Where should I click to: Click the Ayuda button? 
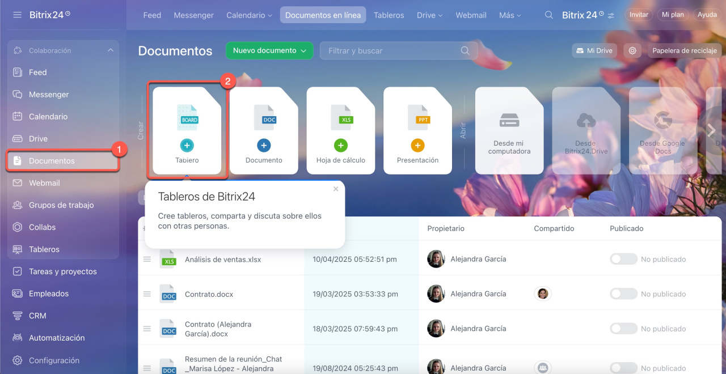point(707,15)
